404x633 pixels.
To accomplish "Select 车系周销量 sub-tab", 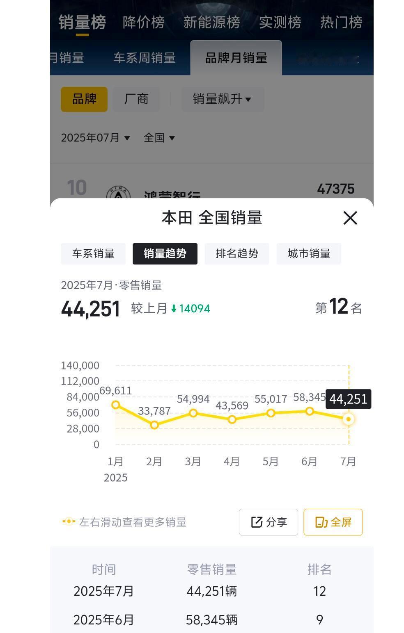I will point(145,58).
